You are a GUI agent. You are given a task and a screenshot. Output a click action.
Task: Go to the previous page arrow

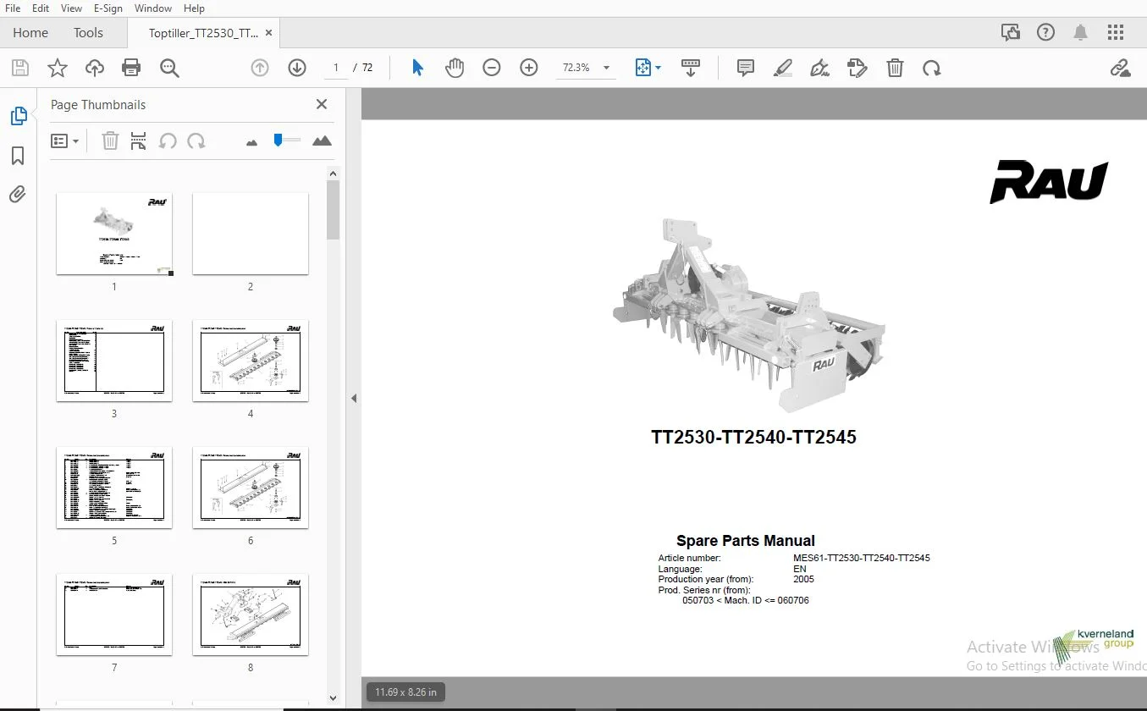[x=260, y=68]
